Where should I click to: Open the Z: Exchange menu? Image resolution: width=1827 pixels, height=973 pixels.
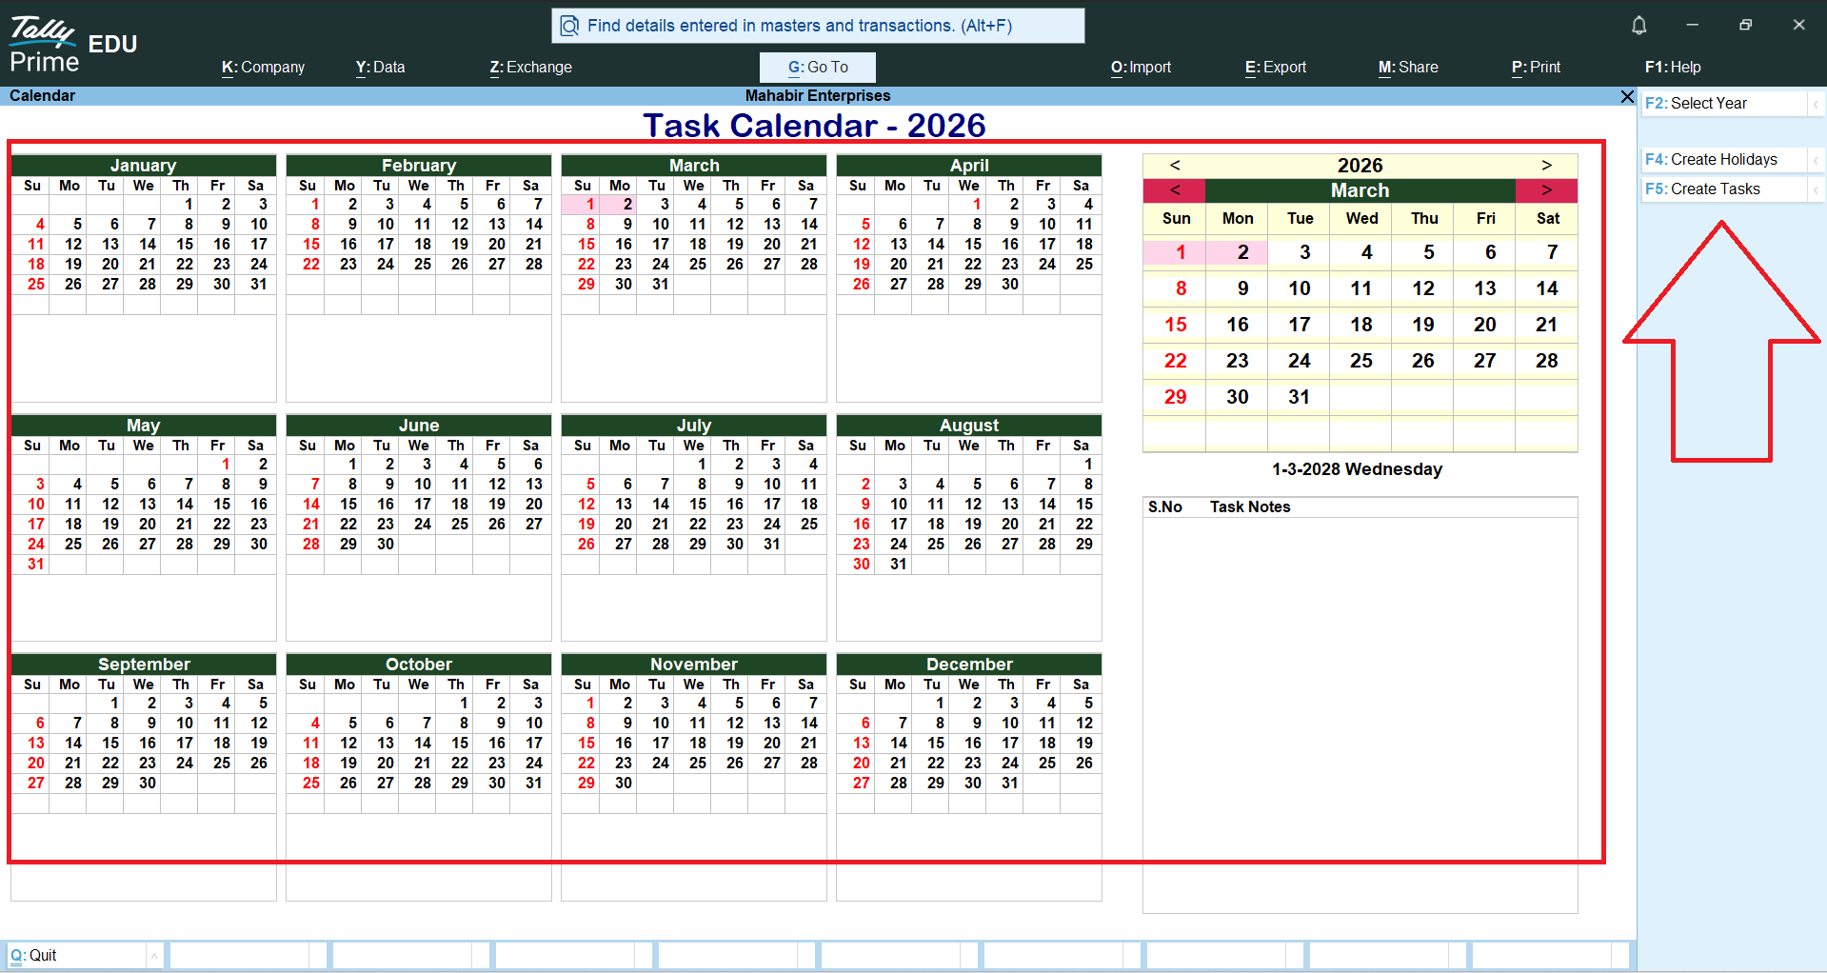[530, 68]
